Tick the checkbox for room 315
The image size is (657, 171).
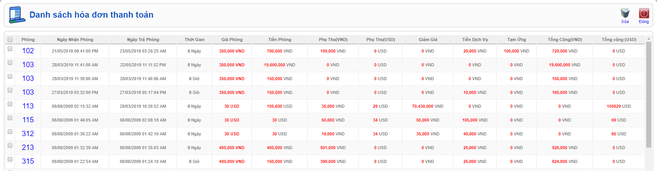(x=10, y=159)
